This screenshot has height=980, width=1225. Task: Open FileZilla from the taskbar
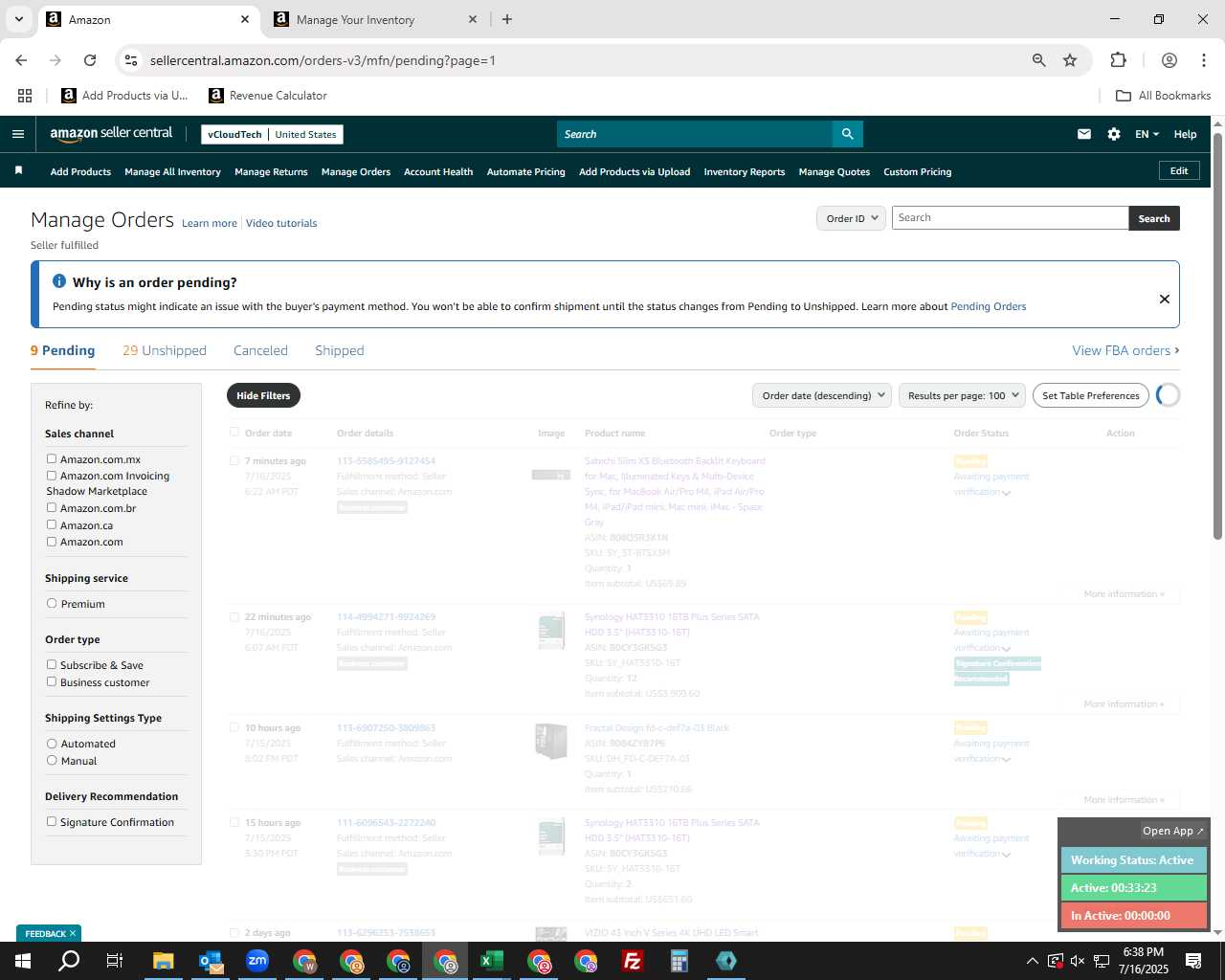pyautogui.click(x=633, y=961)
